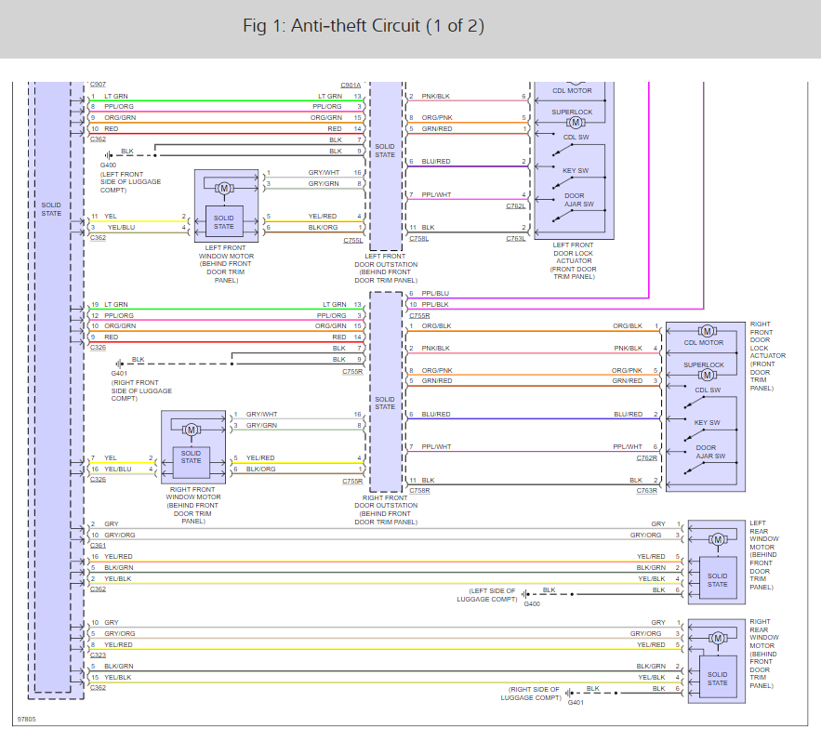Click '(LEFT FRONT SIDE OF LUGGAGE COMPT)' note

pyautogui.click(x=130, y=181)
